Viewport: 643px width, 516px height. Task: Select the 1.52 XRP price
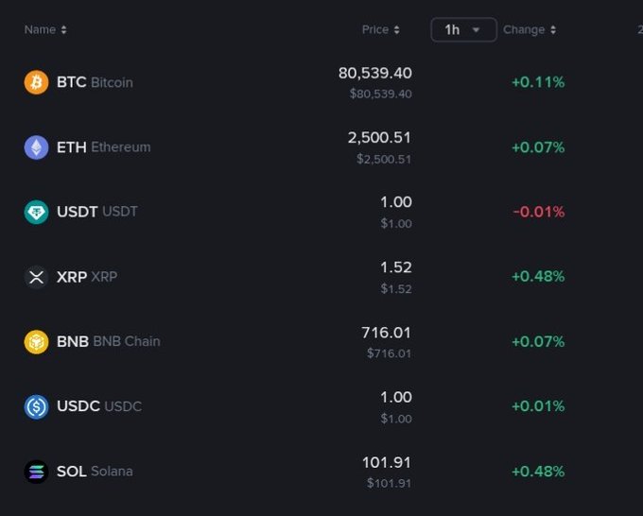click(x=395, y=267)
